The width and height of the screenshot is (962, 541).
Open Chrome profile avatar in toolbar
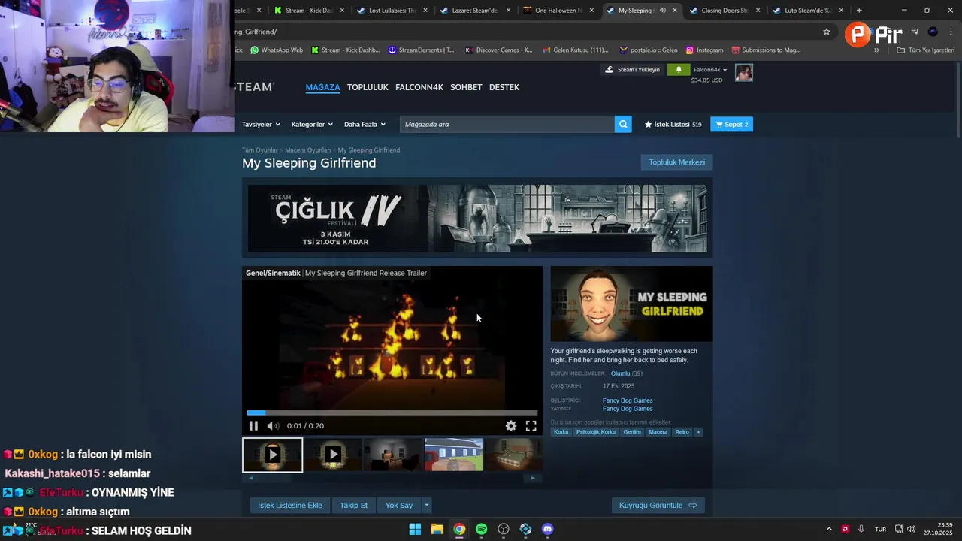pyautogui.click(x=933, y=32)
